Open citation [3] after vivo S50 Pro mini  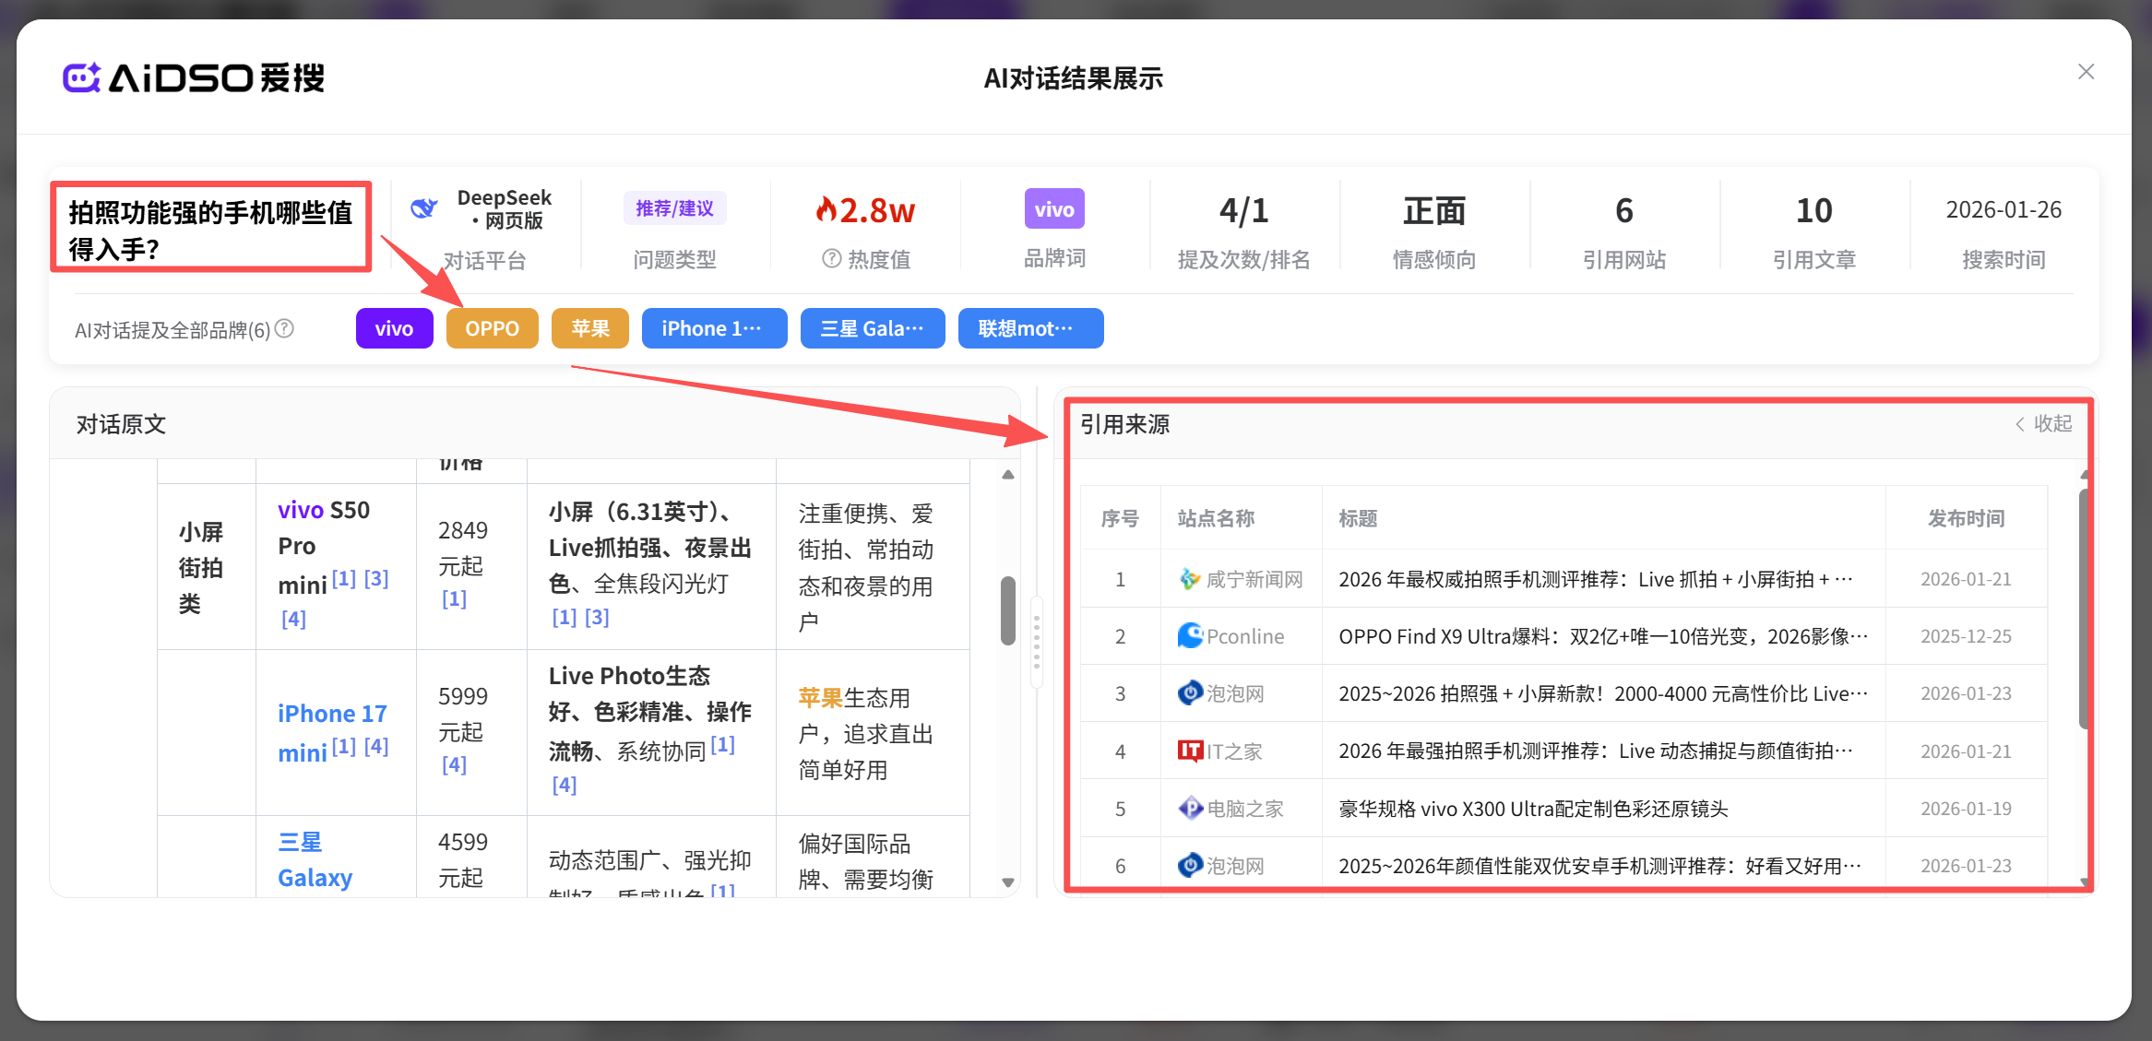click(376, 579)
